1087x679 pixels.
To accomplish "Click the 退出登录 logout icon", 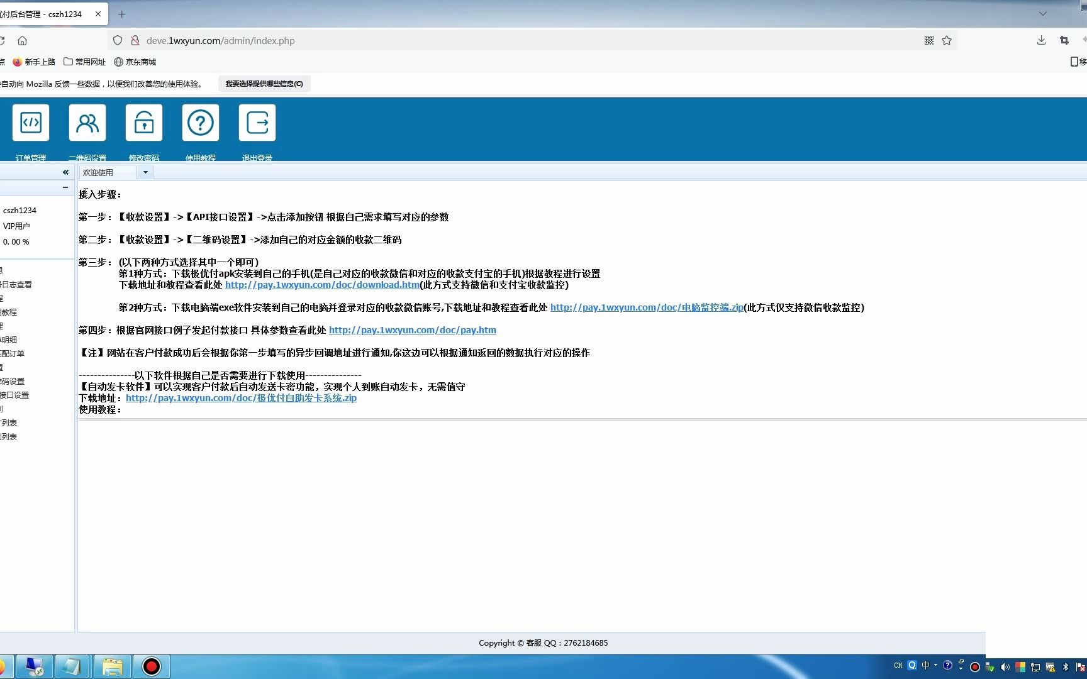I will (x=257, y=123).
